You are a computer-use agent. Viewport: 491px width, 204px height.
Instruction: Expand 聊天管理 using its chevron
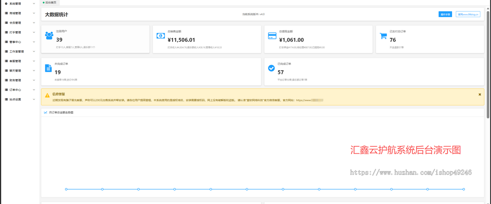34,71
